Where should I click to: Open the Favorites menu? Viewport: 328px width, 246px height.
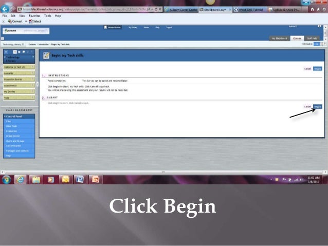(x=34, y=16)
